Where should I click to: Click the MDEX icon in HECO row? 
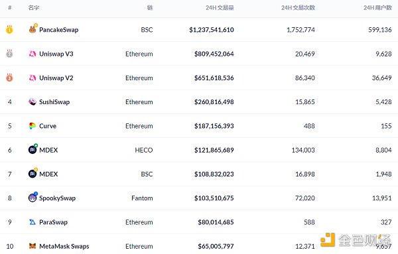[33, 150]
